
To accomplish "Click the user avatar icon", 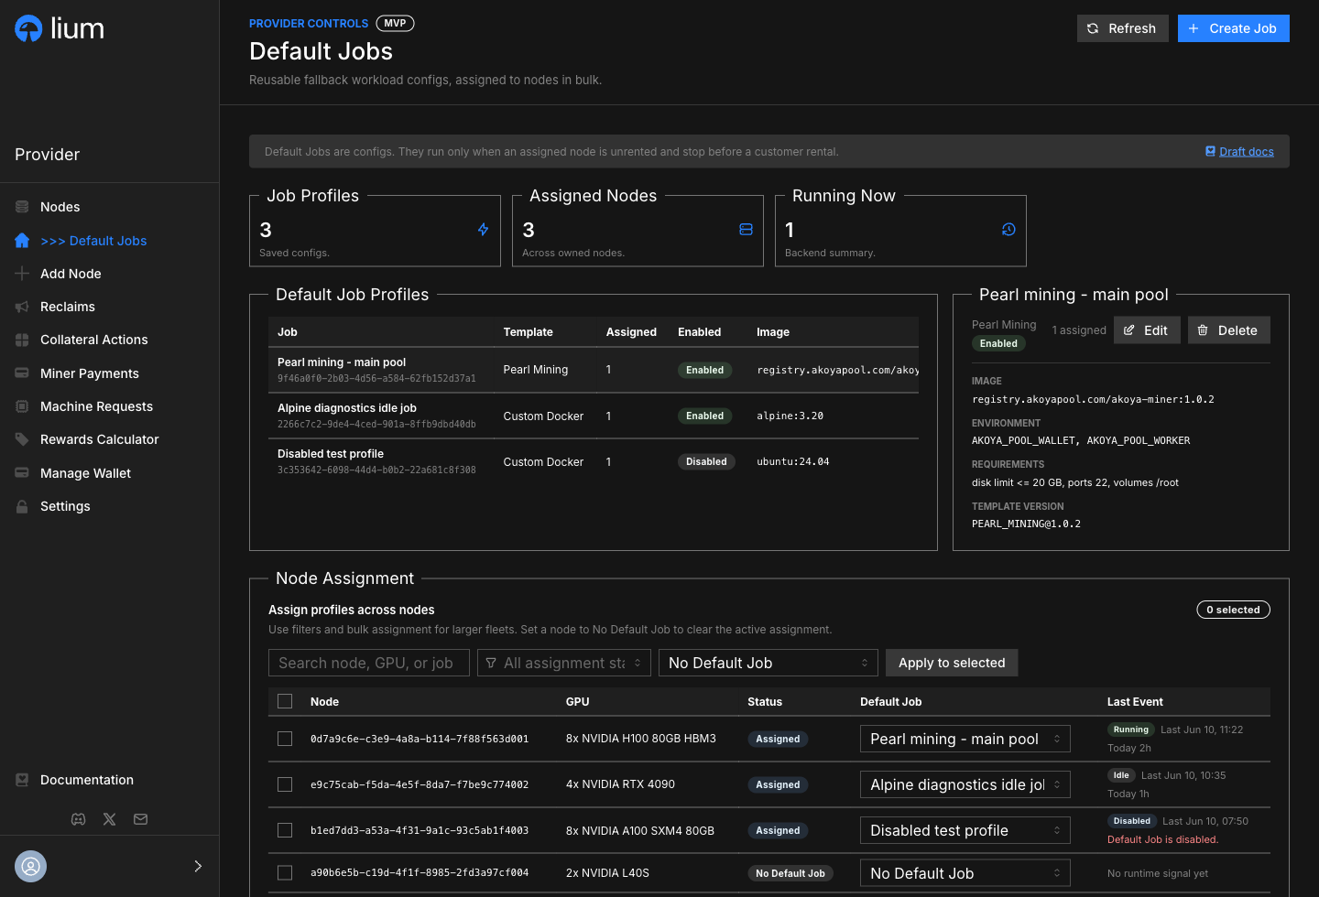I will coord(30,866).
